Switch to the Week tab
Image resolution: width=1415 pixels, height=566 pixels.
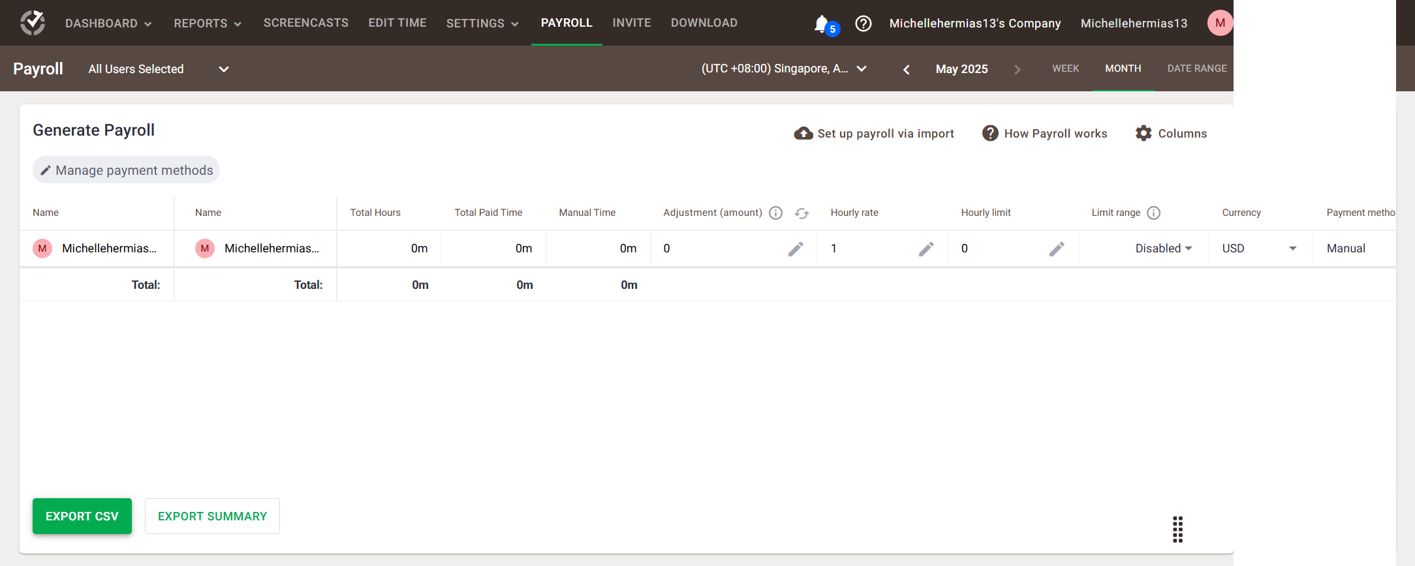[1065, 68]
